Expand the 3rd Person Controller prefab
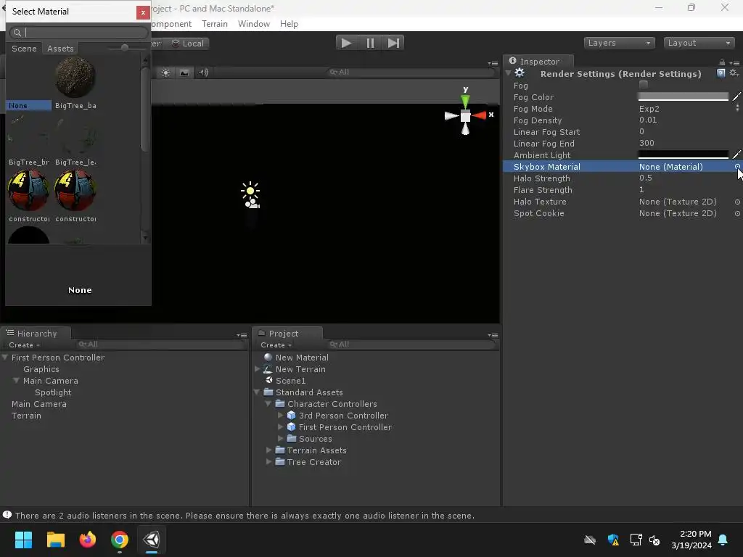This screenshot has width=743, height=557. click(281, 416)
